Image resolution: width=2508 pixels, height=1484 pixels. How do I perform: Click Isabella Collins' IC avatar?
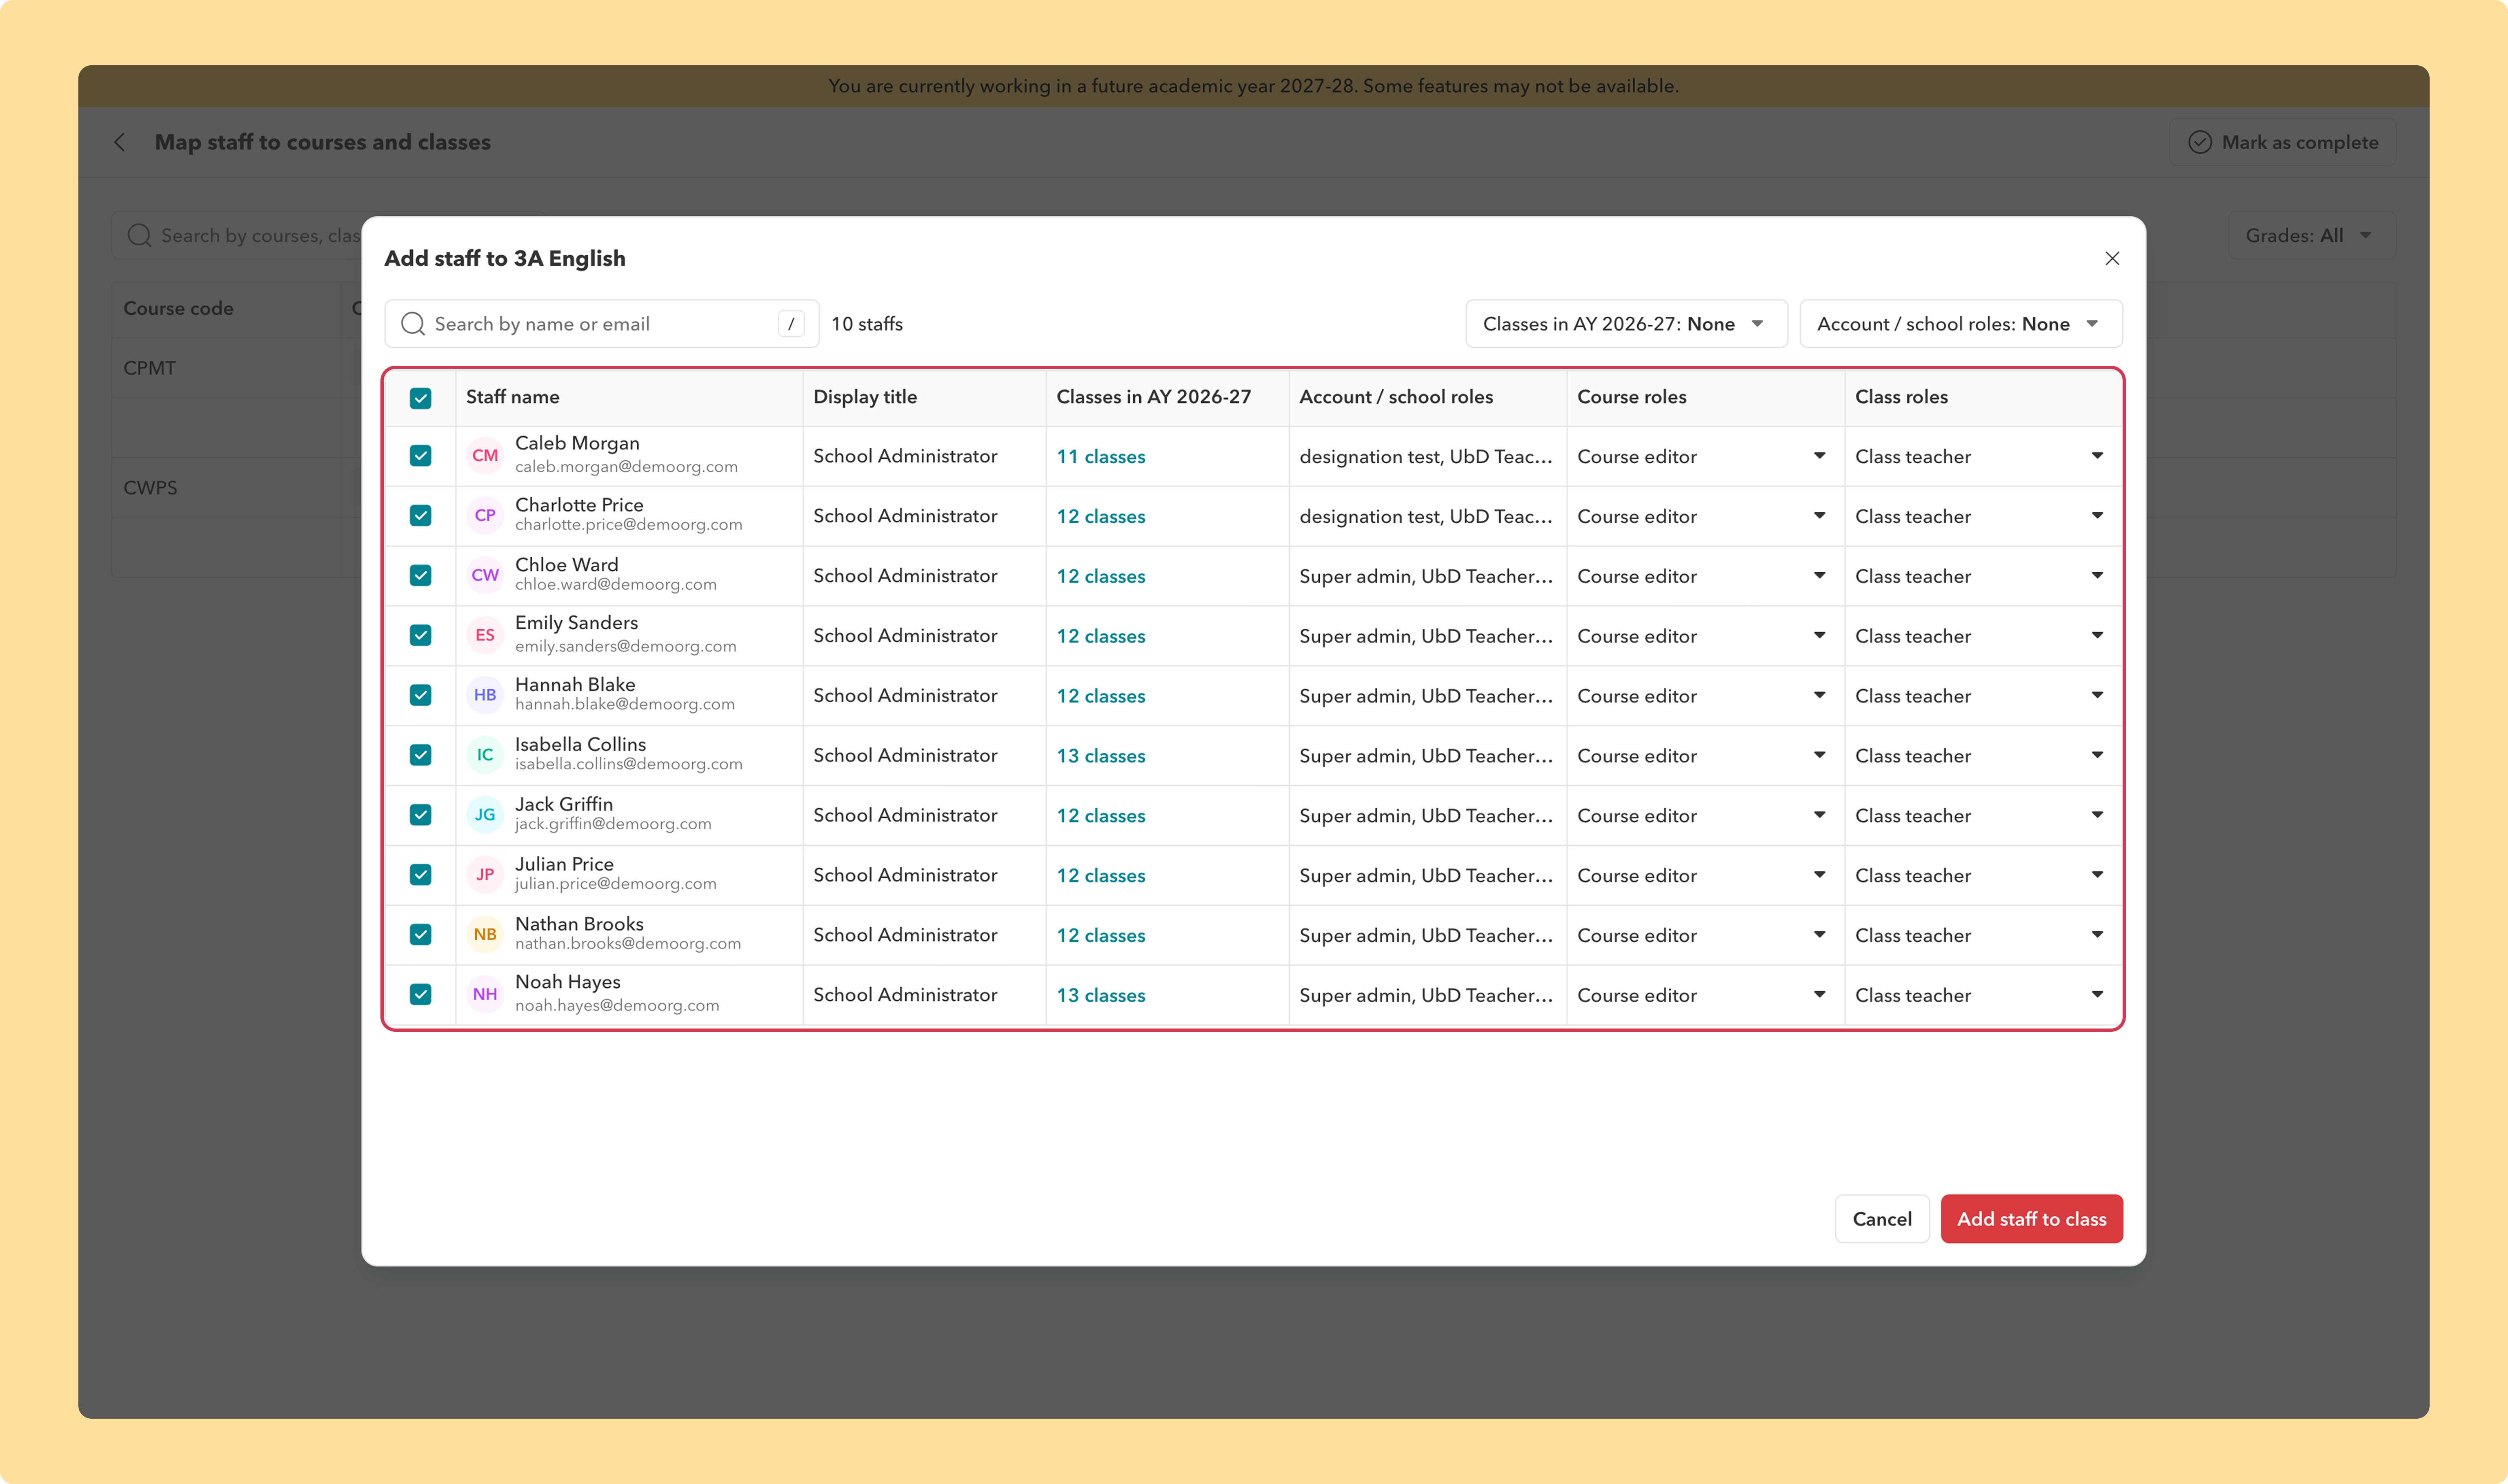click(x=485, y=756)
